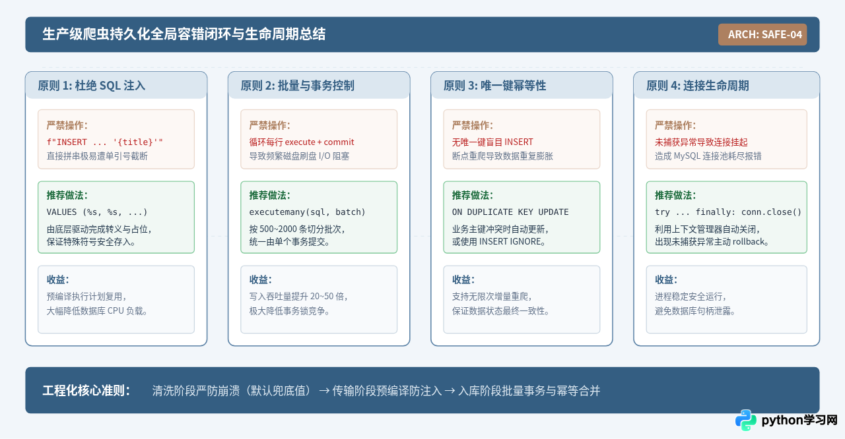Image resolution: width=845 pixels, height=439 pixels.
Task: Select the header '原则 1: 杜绝 SQL 注入'
Action: [91, 86]
